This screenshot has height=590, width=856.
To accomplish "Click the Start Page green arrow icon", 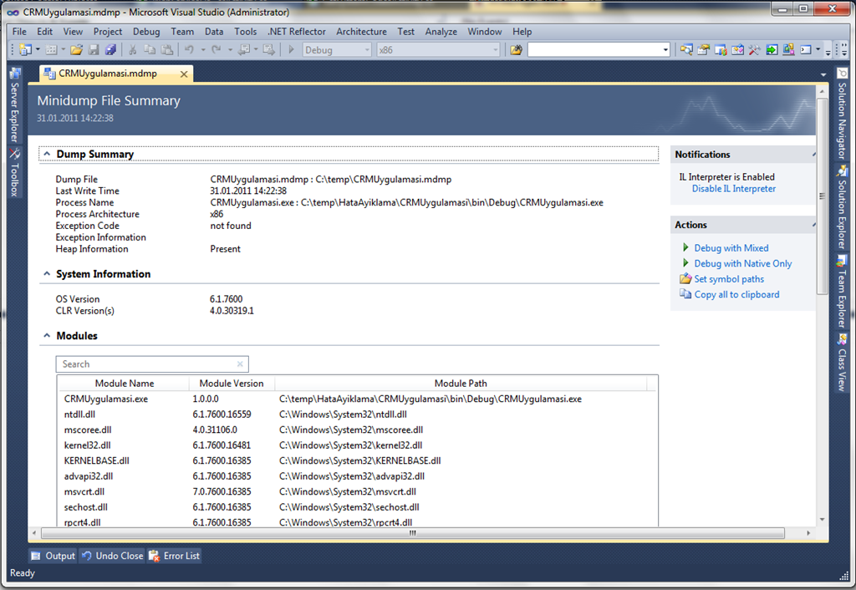I will point(772,49).
